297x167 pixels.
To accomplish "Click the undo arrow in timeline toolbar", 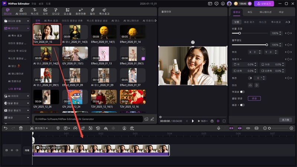I will 6,128.
